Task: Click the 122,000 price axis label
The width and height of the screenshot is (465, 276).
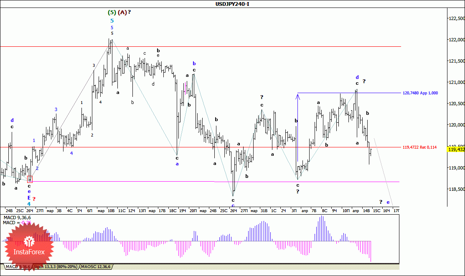Action: (457, 40)
